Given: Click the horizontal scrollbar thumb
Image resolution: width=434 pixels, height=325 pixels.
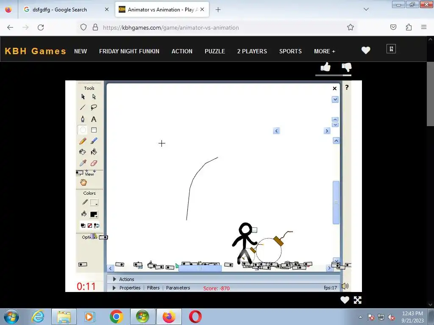Looking at the screenshot, I should 200,268.
